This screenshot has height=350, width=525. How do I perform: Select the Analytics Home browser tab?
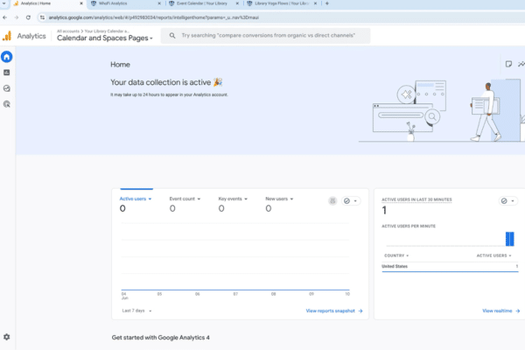(x=48, y=3)
